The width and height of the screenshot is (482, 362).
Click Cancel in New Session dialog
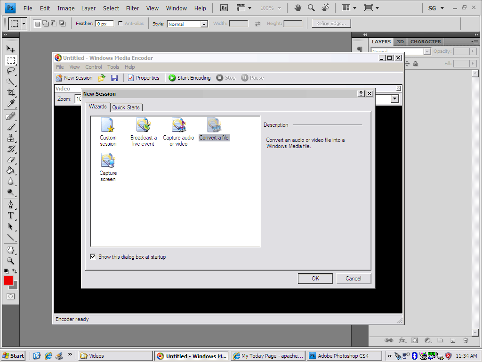[353, 279]
